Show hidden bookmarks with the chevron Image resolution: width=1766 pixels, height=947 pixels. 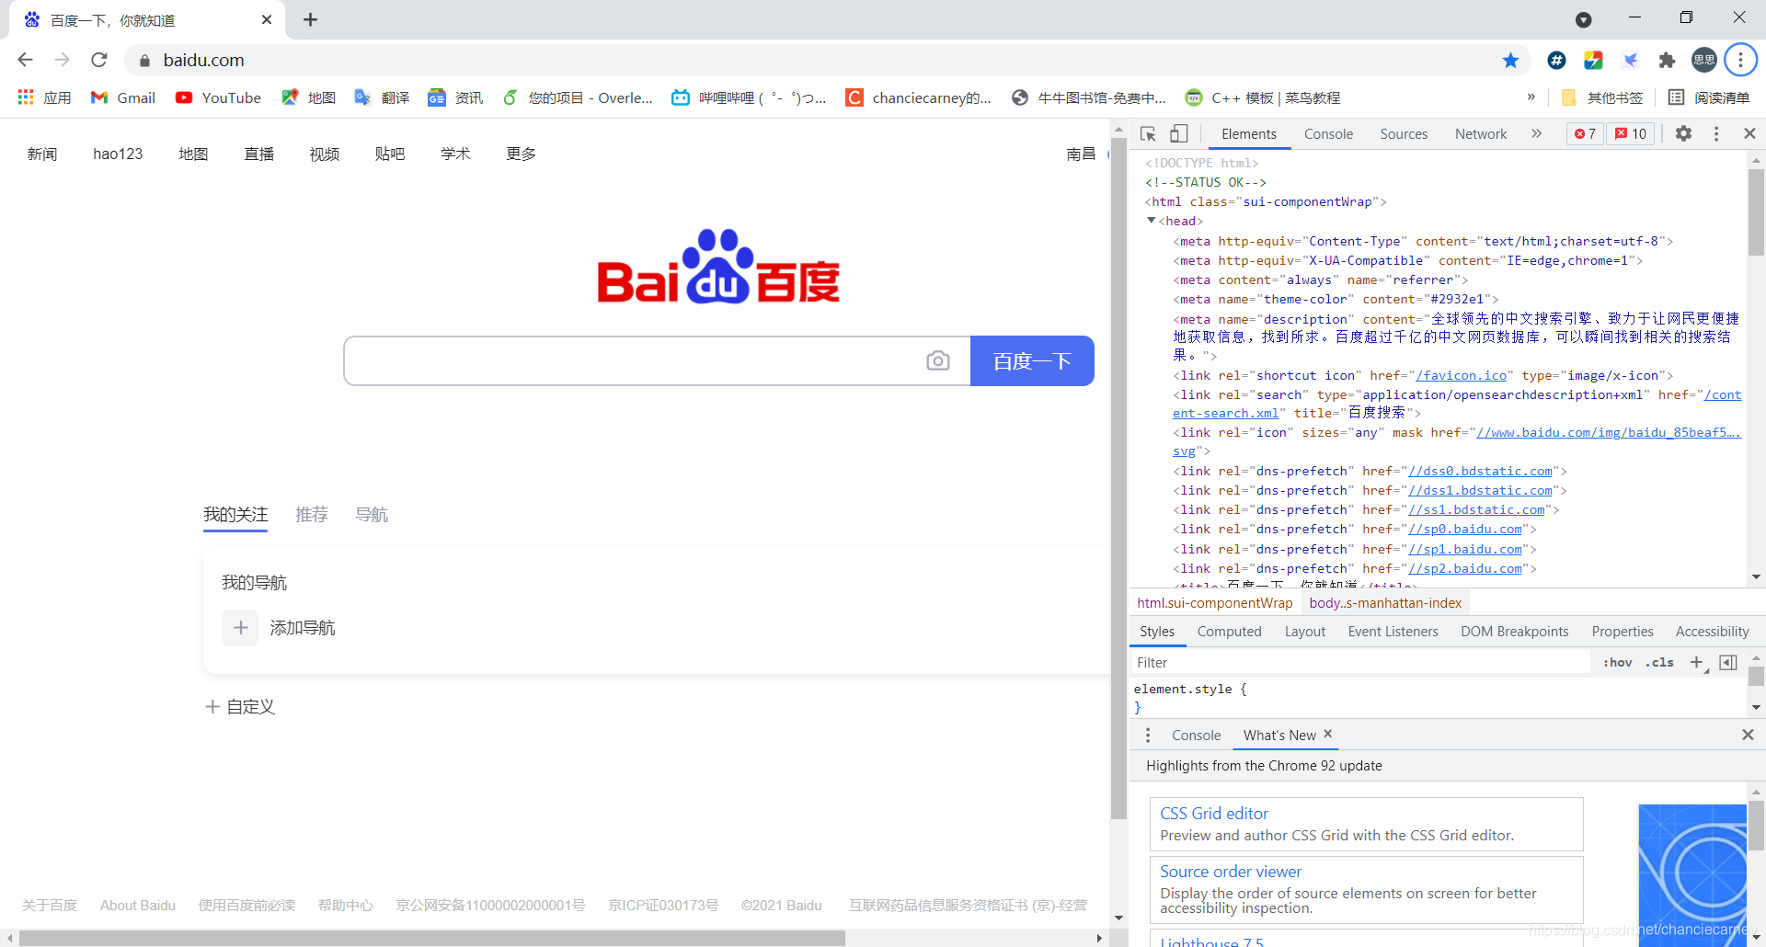point(1531,97)
